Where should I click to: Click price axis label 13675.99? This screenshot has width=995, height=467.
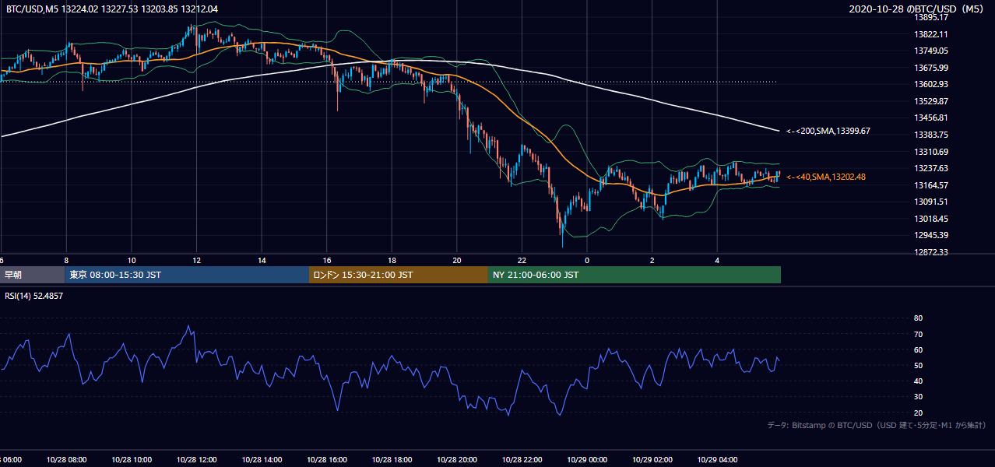coord(930,68)
